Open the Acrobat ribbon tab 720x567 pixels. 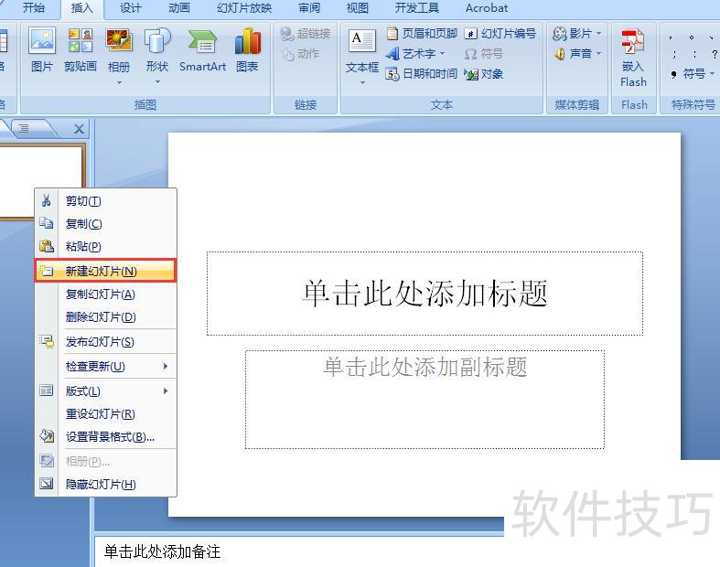pyautogui.click(x=487, y=8)
